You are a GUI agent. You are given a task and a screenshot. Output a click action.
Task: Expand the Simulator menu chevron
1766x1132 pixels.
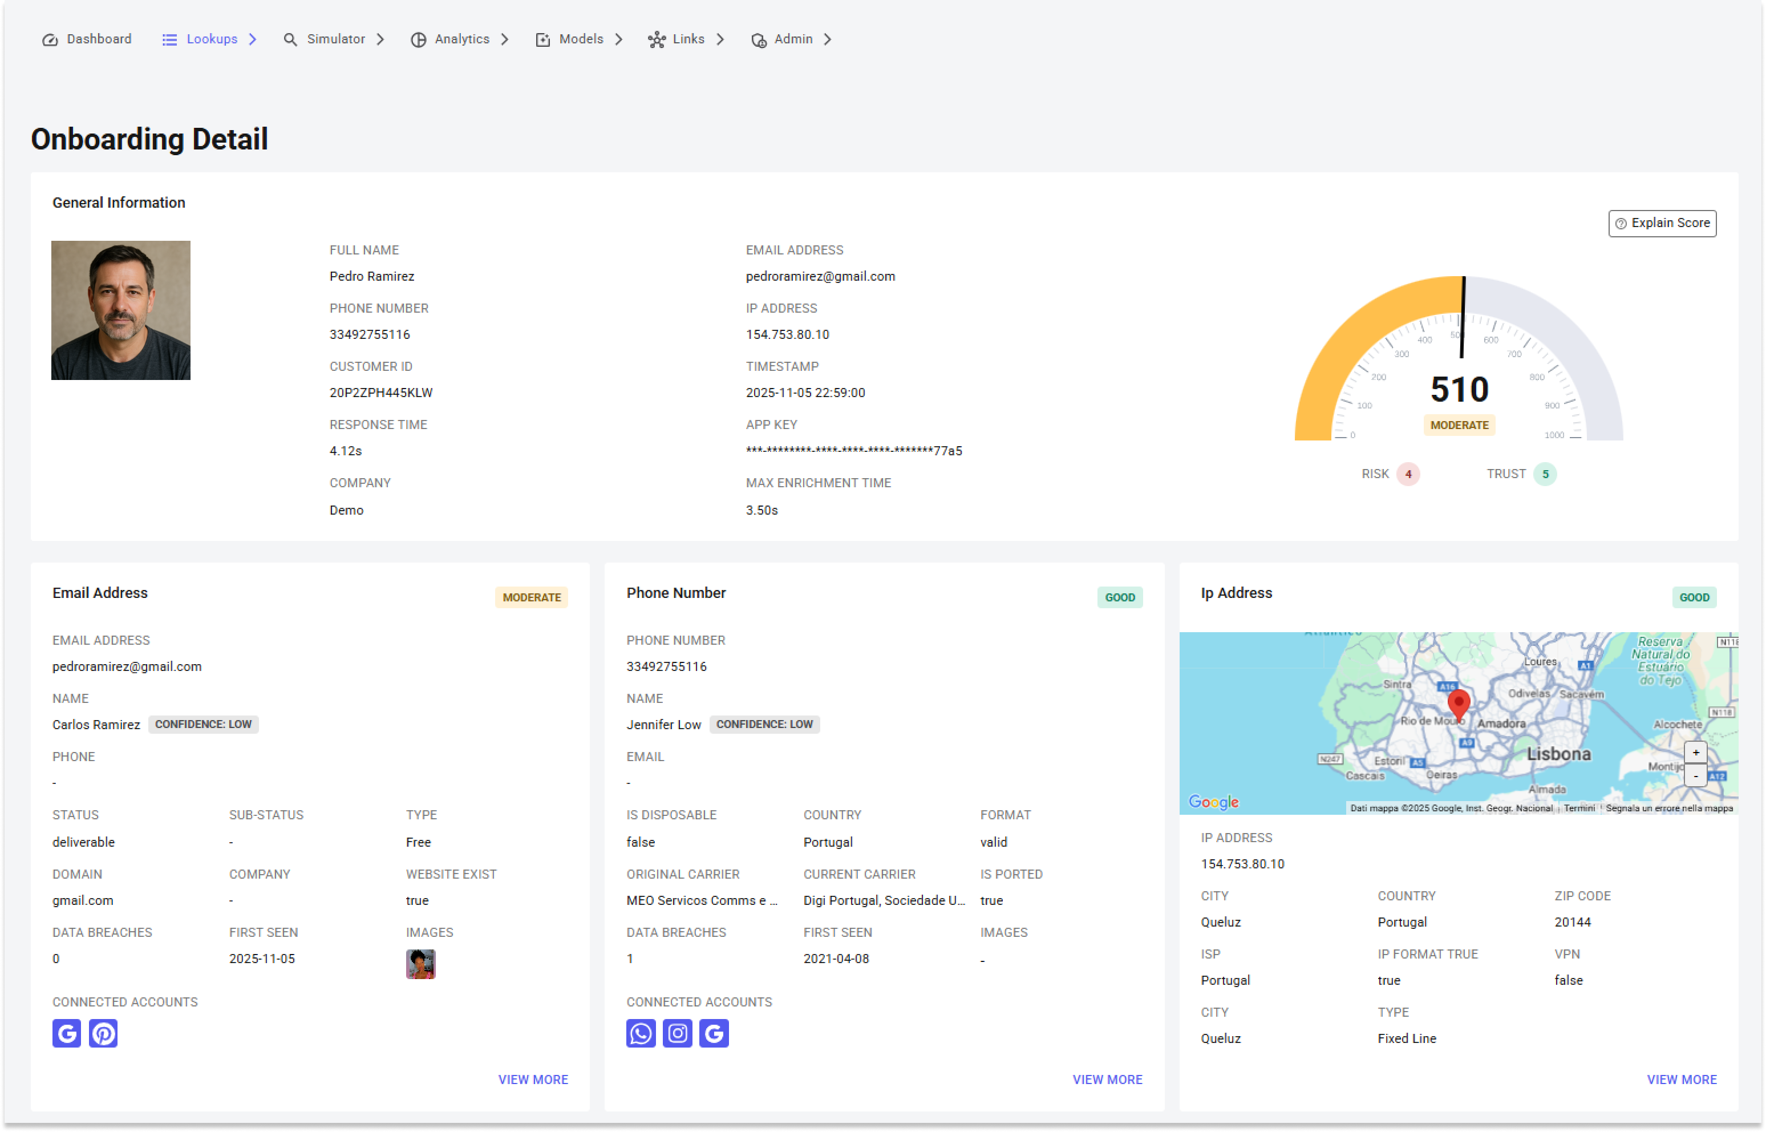(380, 40)
